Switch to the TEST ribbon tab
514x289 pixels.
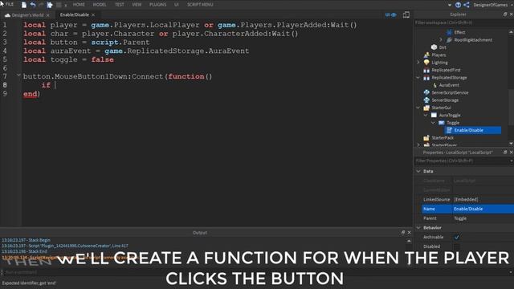click(x=120, y=5)
